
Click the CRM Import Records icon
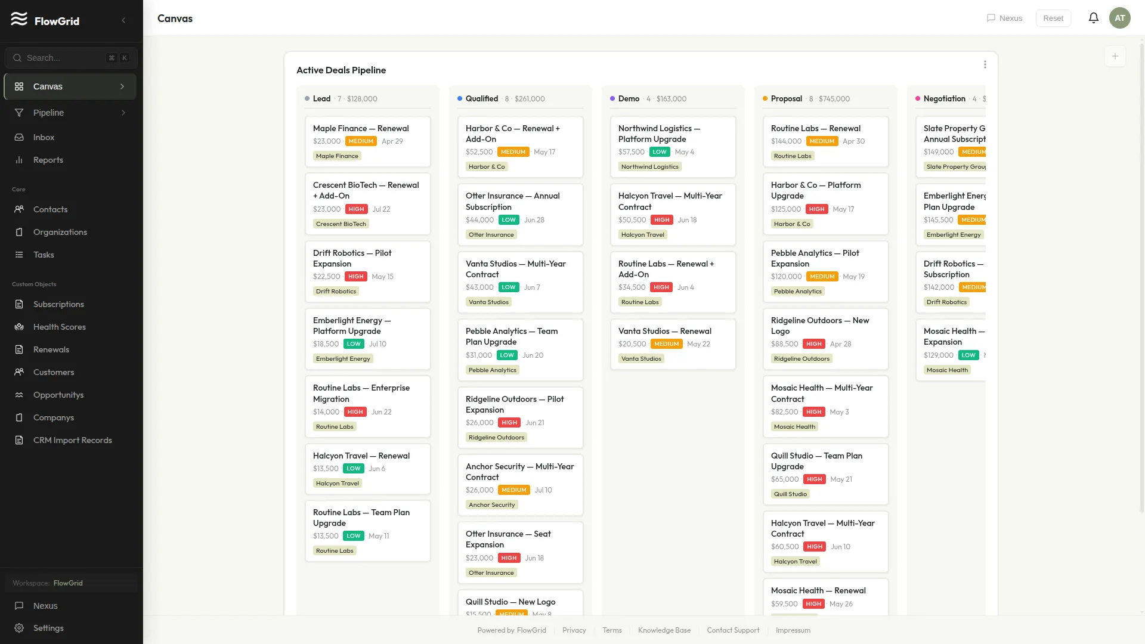click(x=19, y=440)
